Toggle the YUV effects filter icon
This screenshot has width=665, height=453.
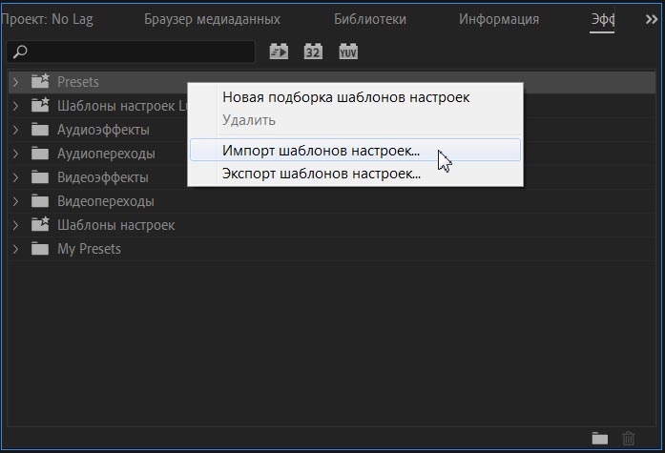click(348, 51)
